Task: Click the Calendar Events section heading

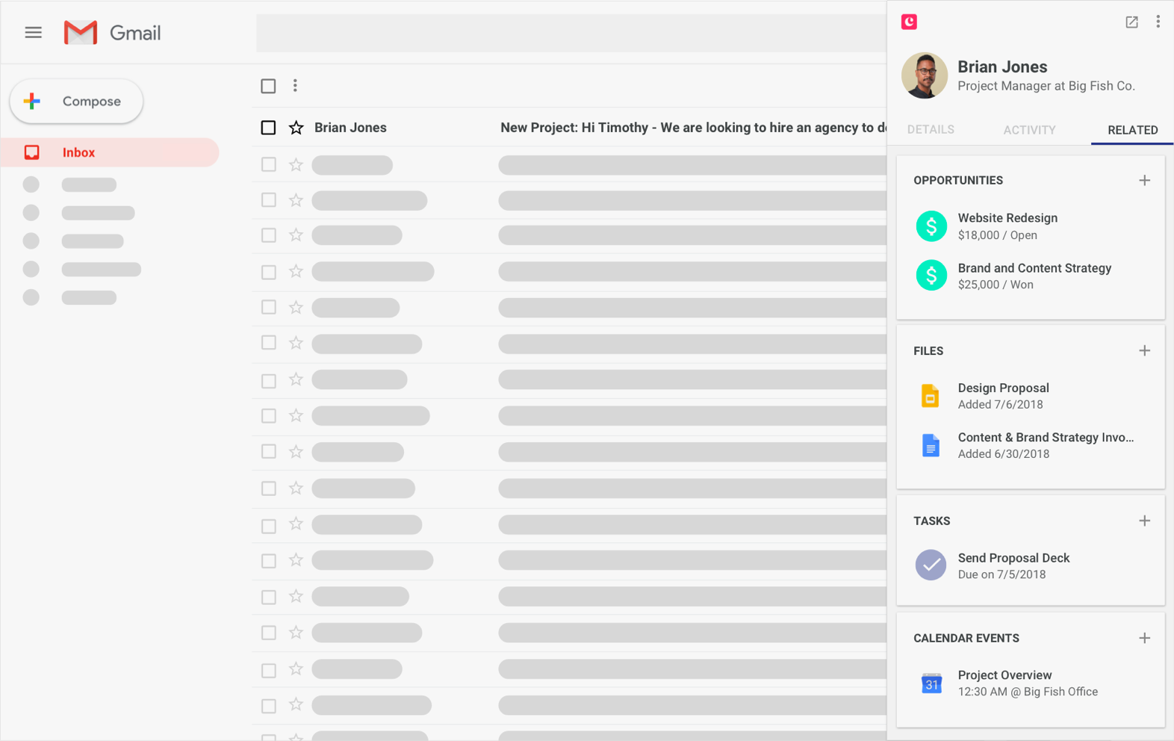Action: pos(966,638)
